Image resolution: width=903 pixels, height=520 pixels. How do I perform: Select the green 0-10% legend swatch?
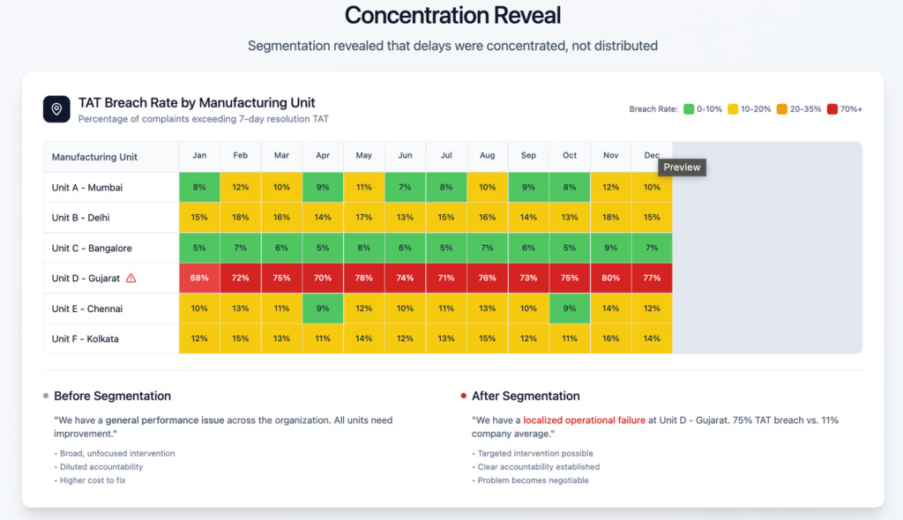[688, 109]
